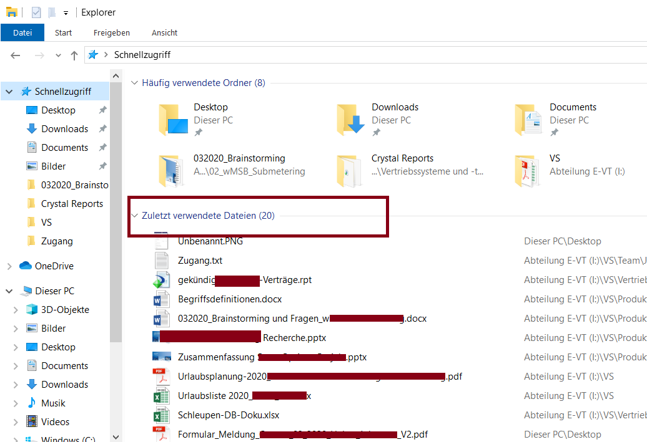Click the Forward navigation arrow
The image size is (647, 442).
[x=39, y=55]
